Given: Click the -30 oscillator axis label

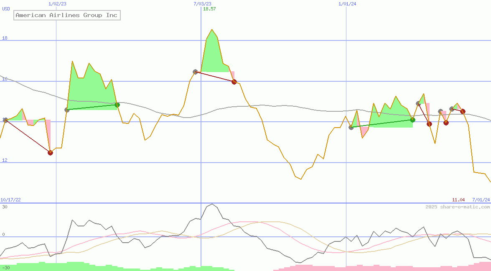Looking at the screenshot, I should pyautogui.click(x=6, y=268).
